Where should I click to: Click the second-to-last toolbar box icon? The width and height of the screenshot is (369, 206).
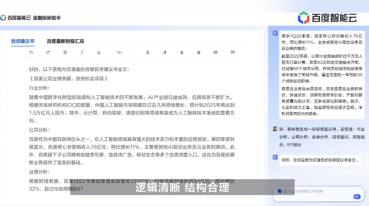tap(216, 53)
